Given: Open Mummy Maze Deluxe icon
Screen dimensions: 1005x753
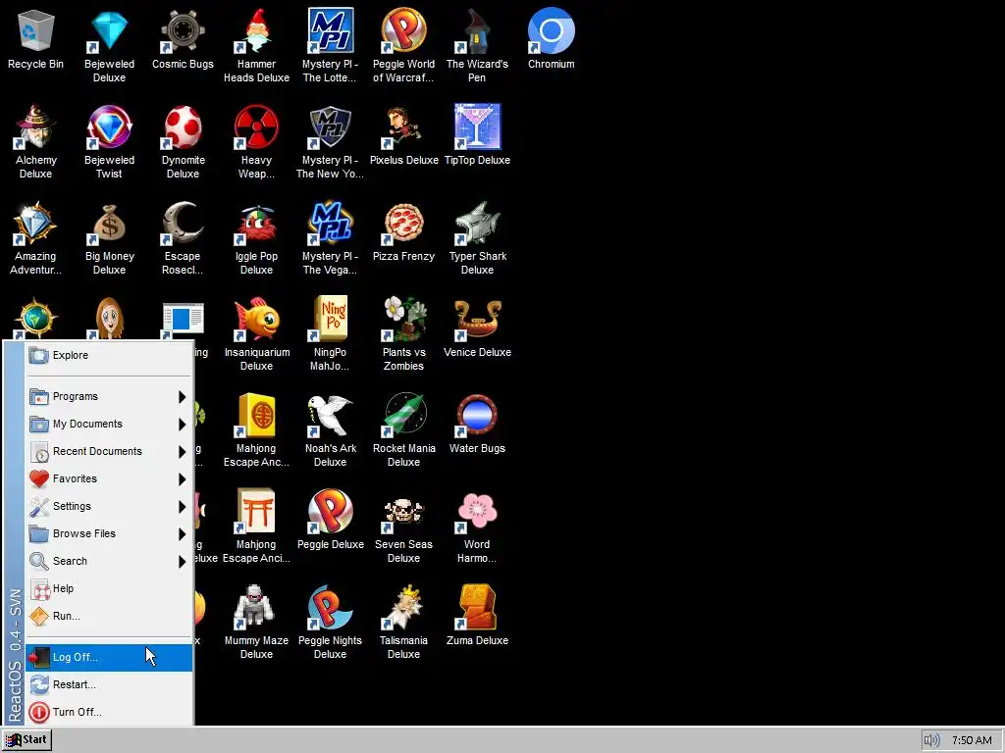Looking at the screenshot, I should point(256,607).
